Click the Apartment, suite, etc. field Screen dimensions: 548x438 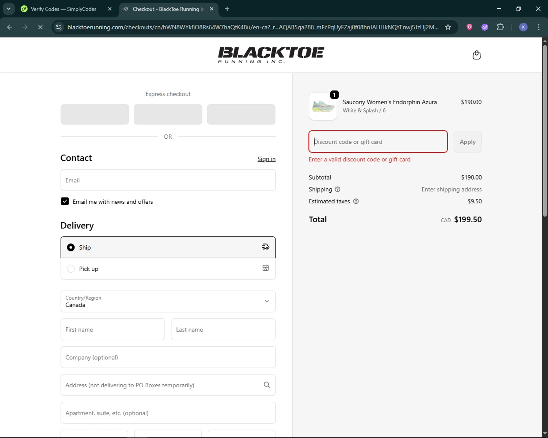[168, 413]
